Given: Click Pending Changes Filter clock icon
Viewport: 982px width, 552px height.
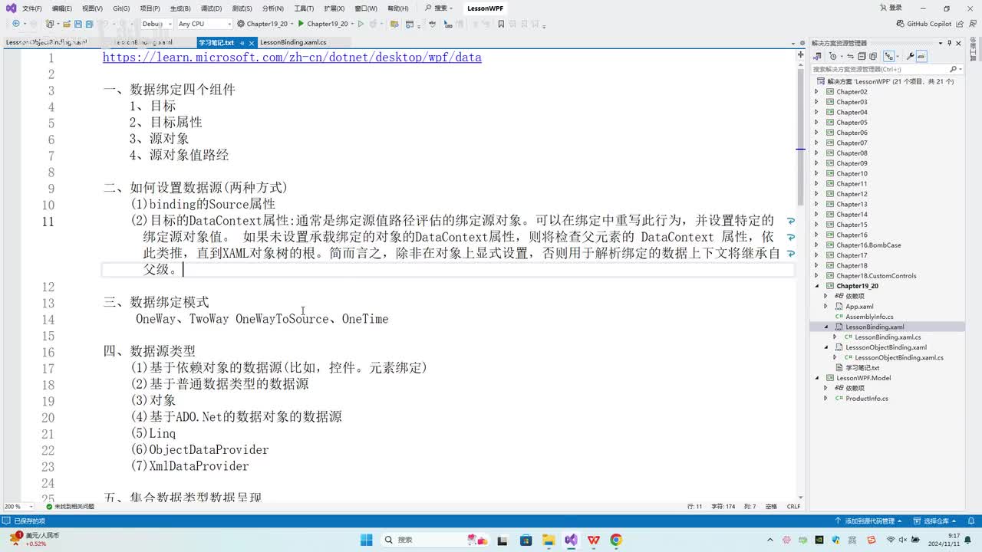Looking at the screenshot, I should point(833,56).
